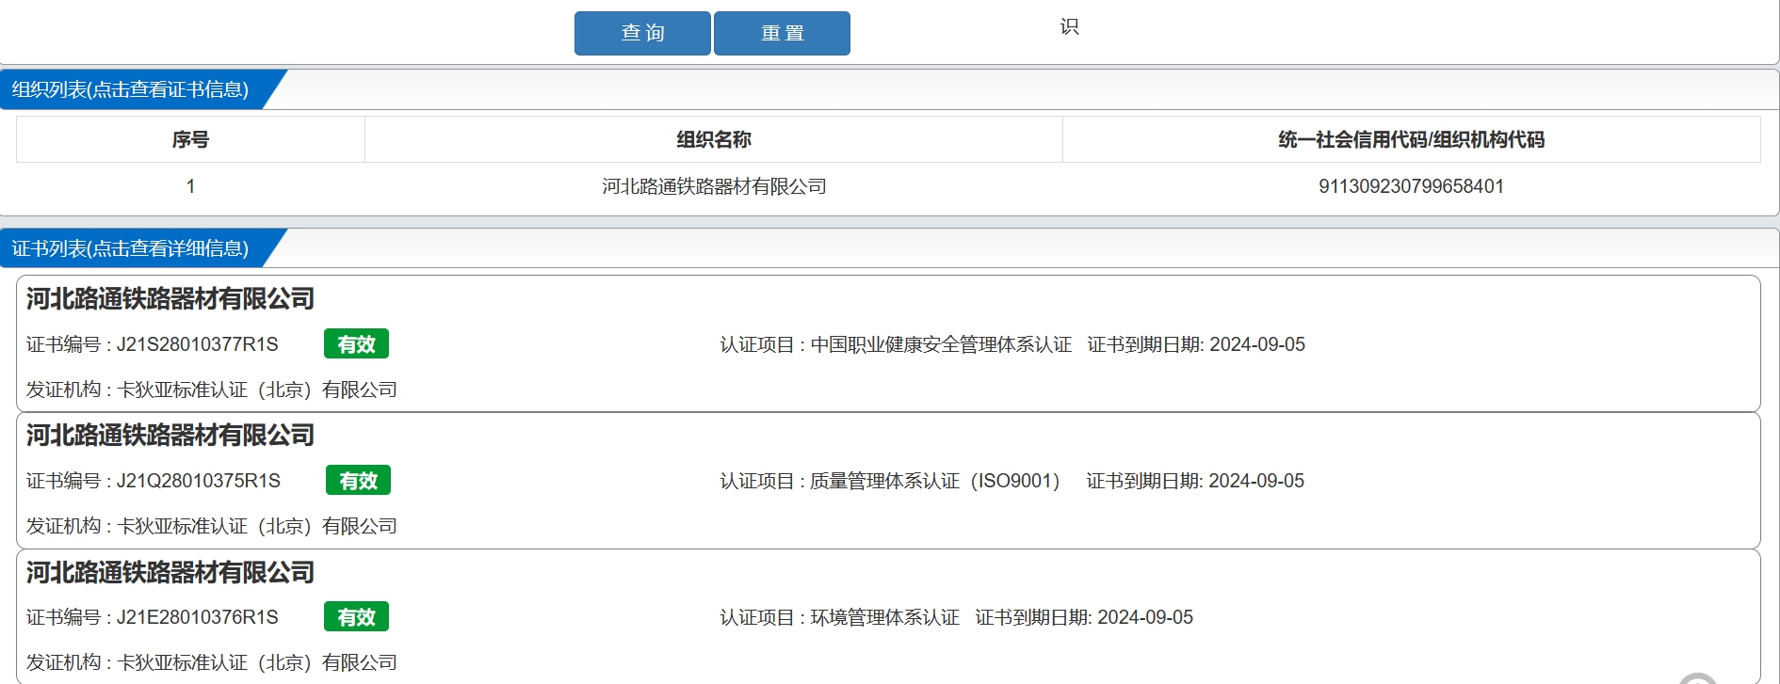Click the 组织名称 column header

tap(714, 139)
